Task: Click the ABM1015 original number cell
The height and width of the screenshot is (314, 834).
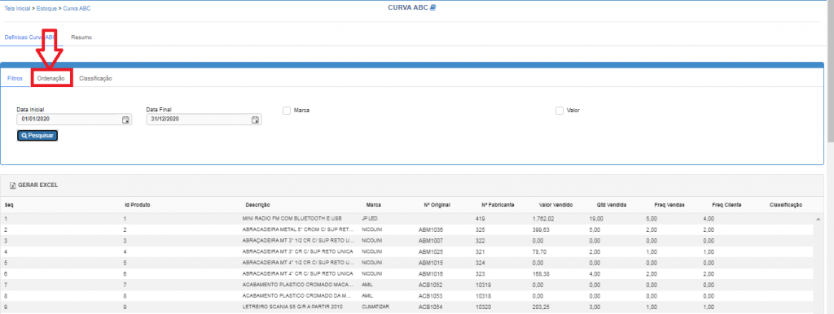Action: (431, 263)
